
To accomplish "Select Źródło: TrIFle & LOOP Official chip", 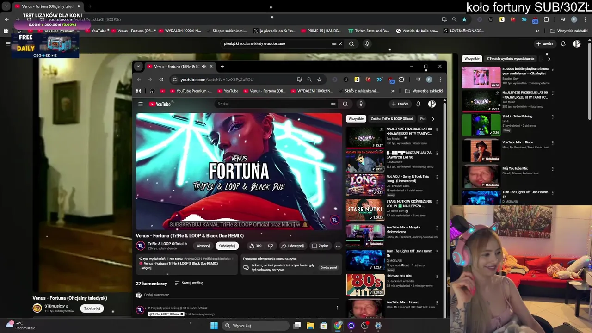I will (x=392, y=119).
